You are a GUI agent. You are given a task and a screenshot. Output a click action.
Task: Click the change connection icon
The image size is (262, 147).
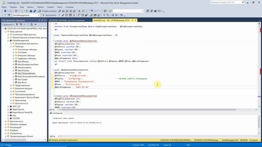9,15
